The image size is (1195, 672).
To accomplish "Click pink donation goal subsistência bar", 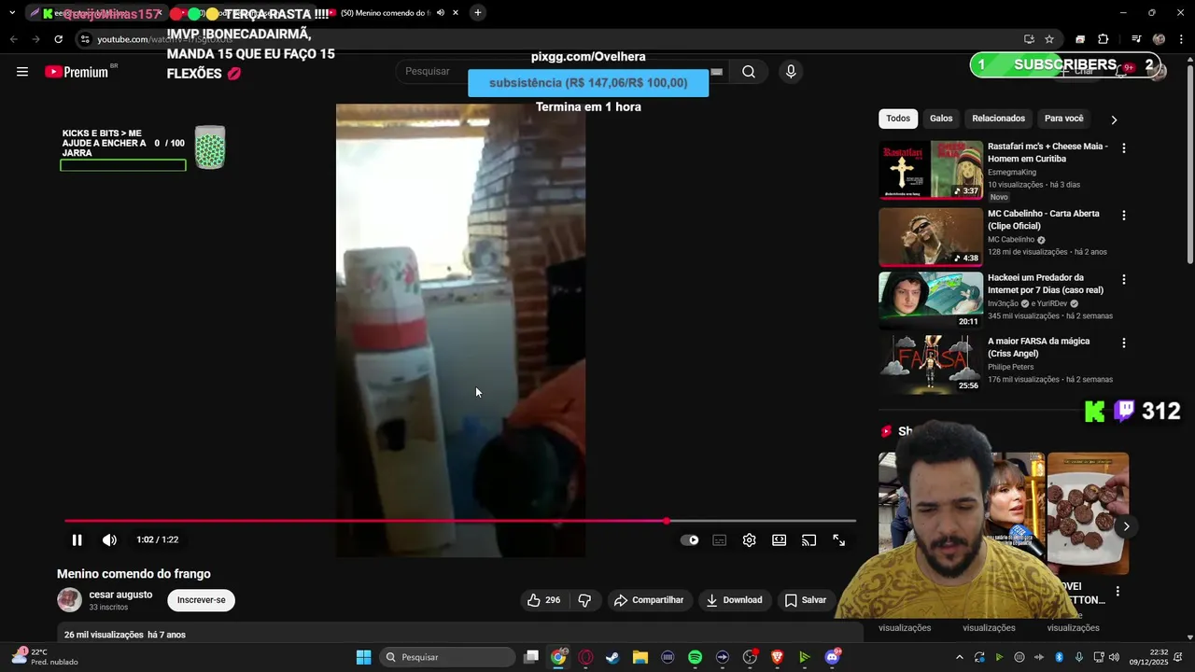I will (588, 83).
